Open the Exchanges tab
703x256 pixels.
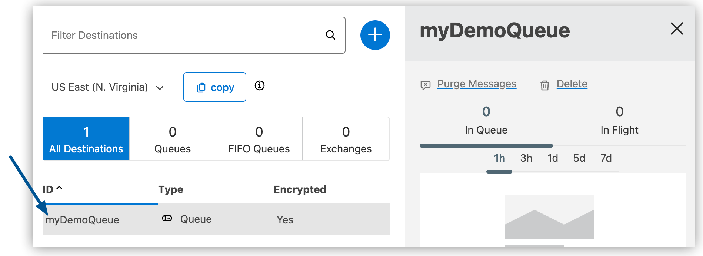tap(346, 139)
